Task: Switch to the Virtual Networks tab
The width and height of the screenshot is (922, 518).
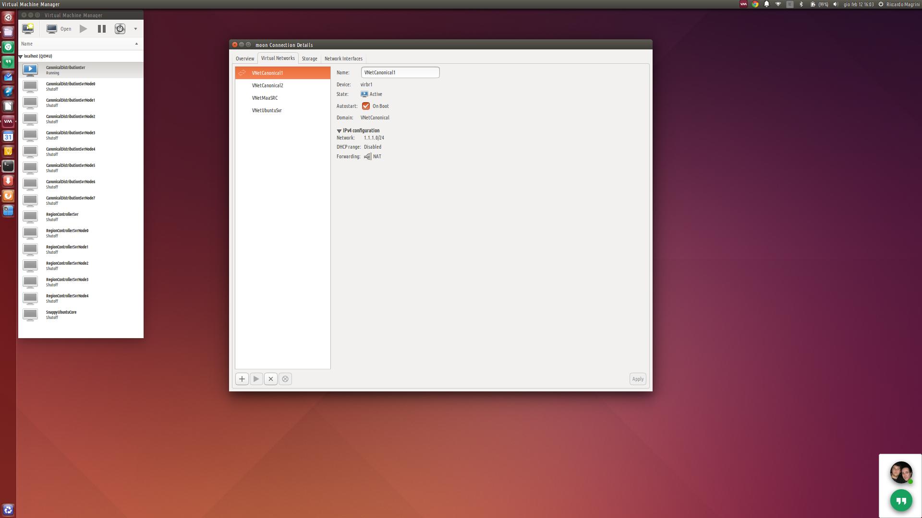Action: 278,58
